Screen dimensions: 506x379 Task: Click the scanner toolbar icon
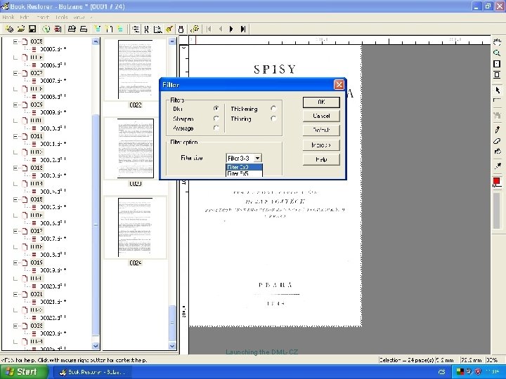click(84, 29)
